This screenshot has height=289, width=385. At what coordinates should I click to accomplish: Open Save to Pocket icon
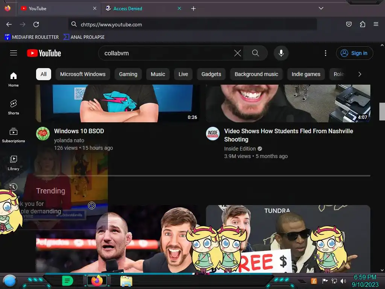[349, 24]
